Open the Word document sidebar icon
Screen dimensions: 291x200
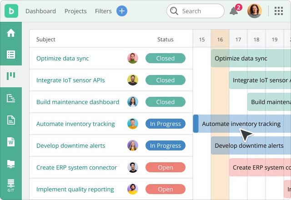(11, 142)
